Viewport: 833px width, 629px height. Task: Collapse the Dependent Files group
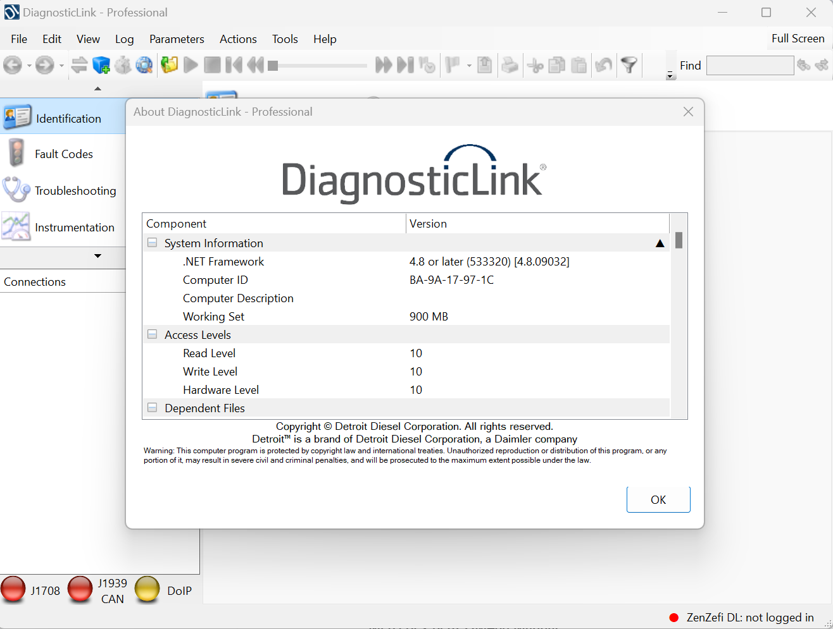point(152,408)
